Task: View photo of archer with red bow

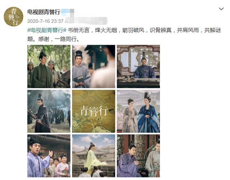Action: pos(49,111)
